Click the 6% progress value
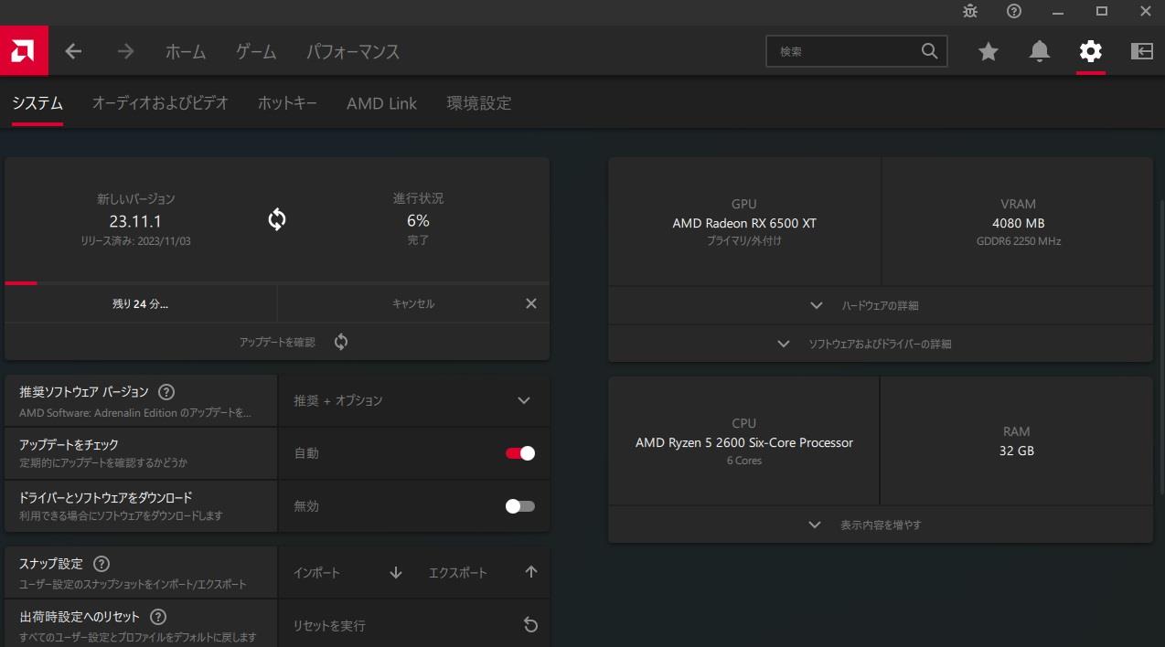This screenshot has height=647, width=1165. tap(418, 220)
